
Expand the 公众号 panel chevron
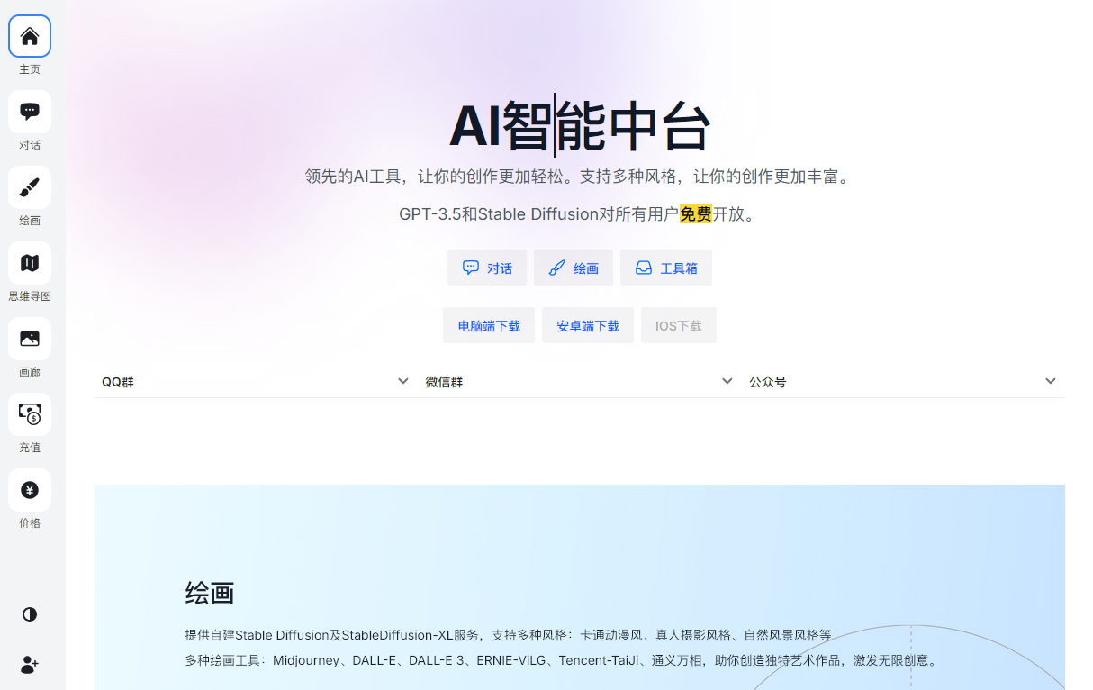coord(1051,381)
